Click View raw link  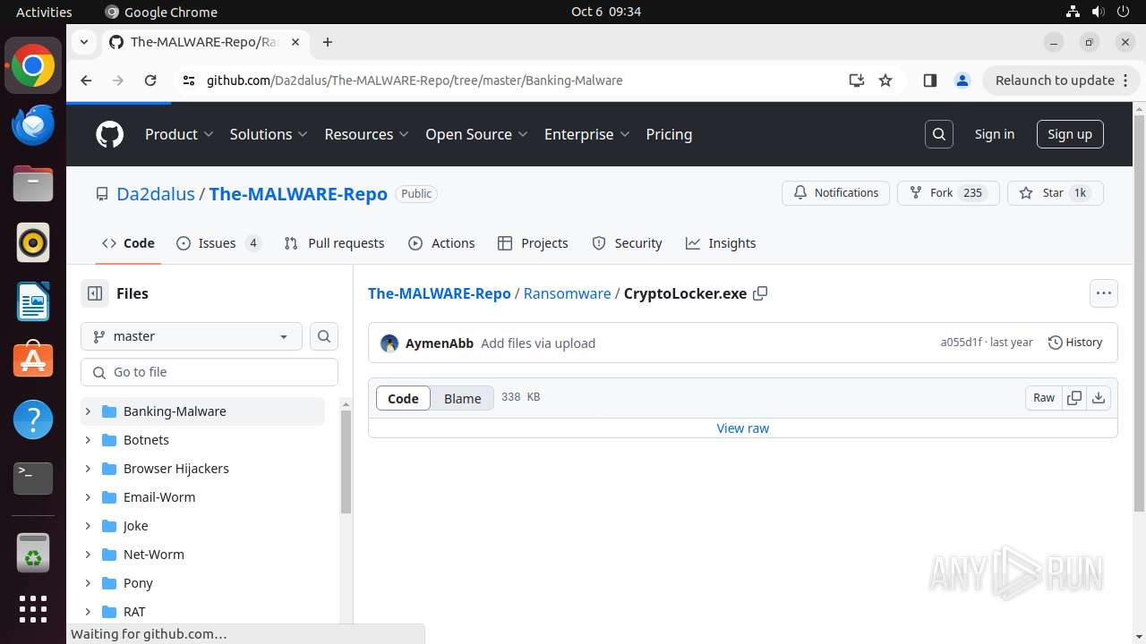[x=743, y=428]
